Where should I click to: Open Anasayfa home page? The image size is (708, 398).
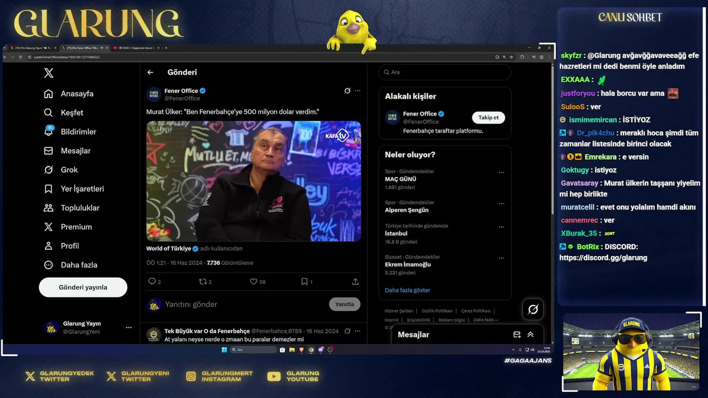coord(69,94)
